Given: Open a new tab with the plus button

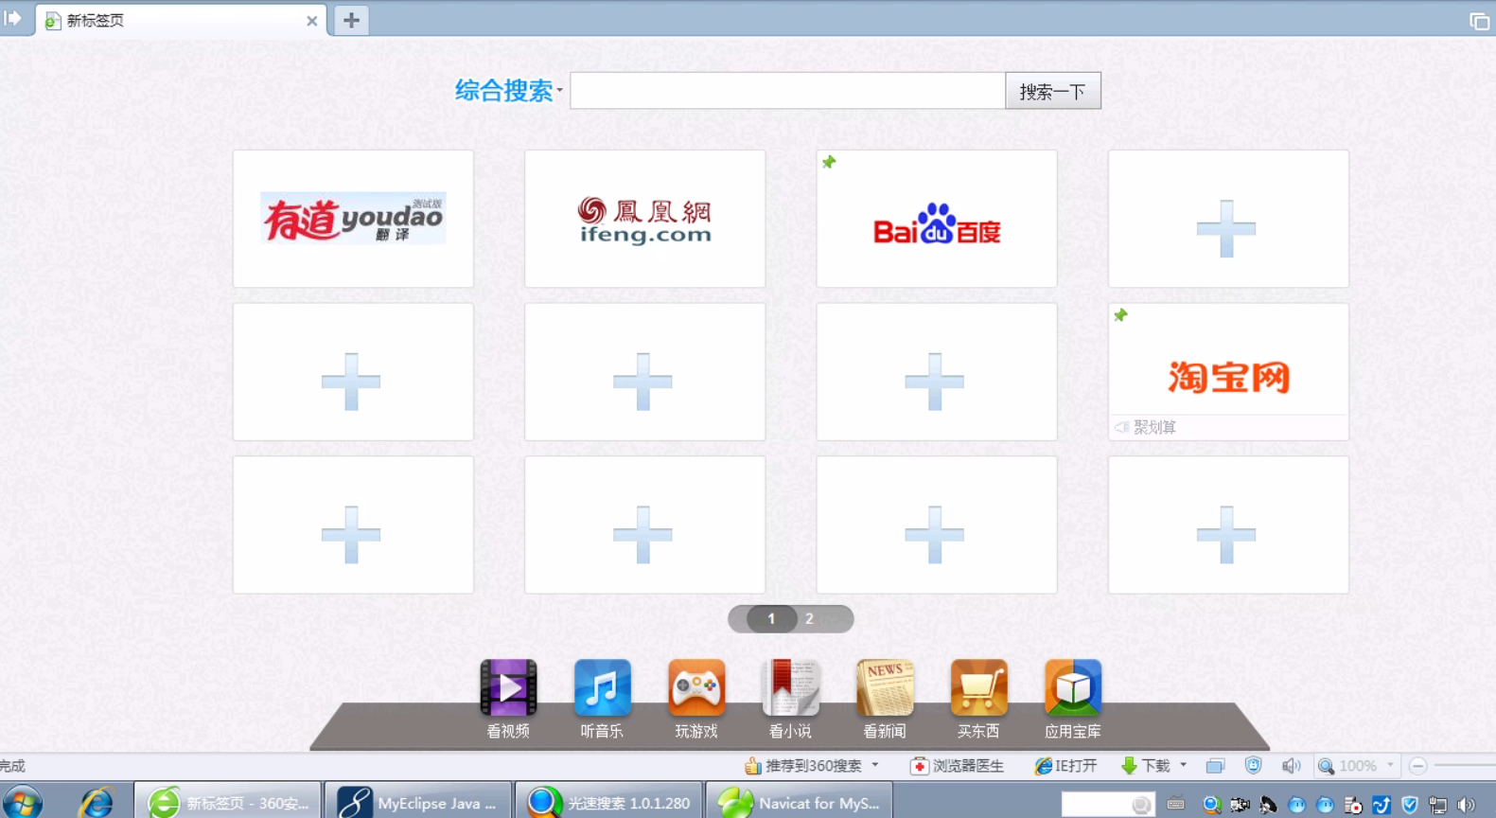Looking at the screenshot, I should [x=351, y=20].
